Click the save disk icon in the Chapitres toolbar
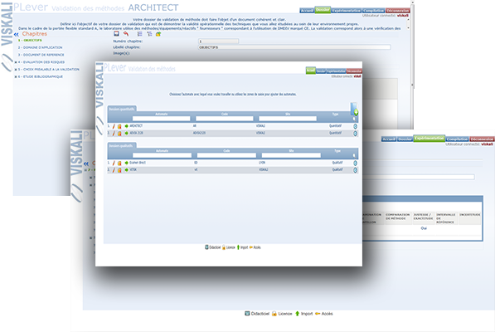 coord(116,33)
